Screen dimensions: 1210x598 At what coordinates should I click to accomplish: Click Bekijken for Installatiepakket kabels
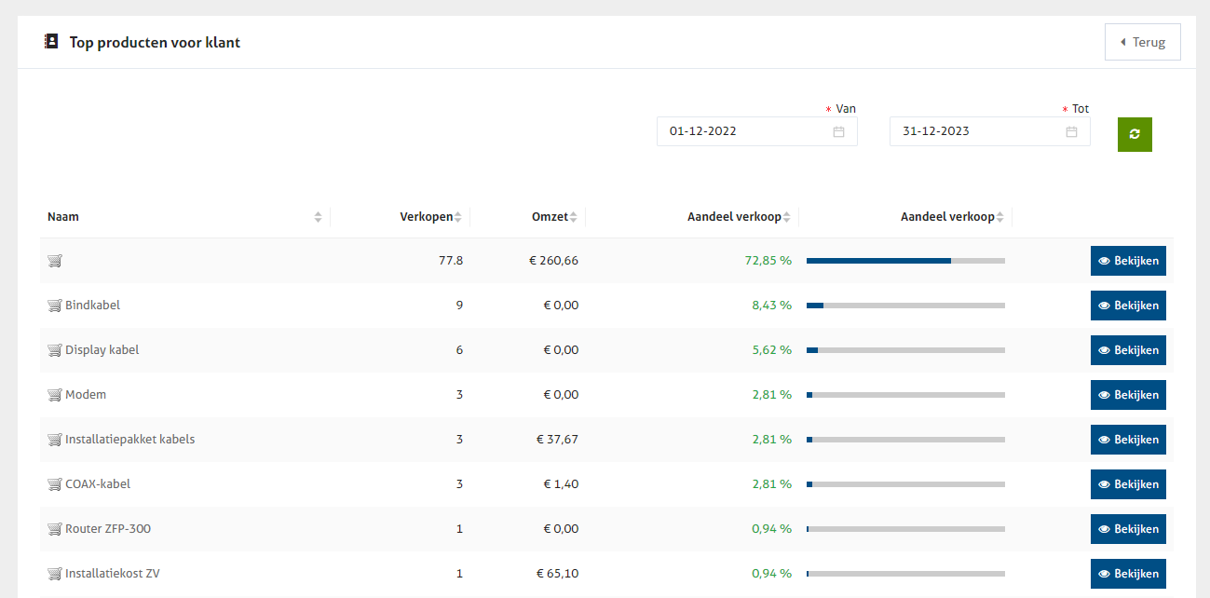coord(1127,440)
